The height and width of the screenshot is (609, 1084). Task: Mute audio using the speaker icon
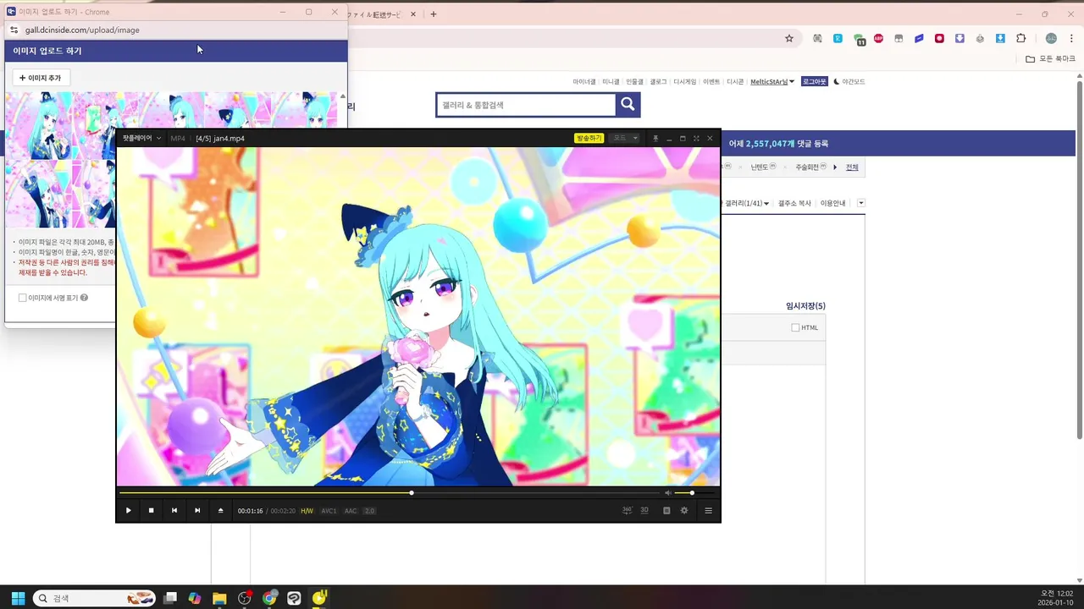667,493
